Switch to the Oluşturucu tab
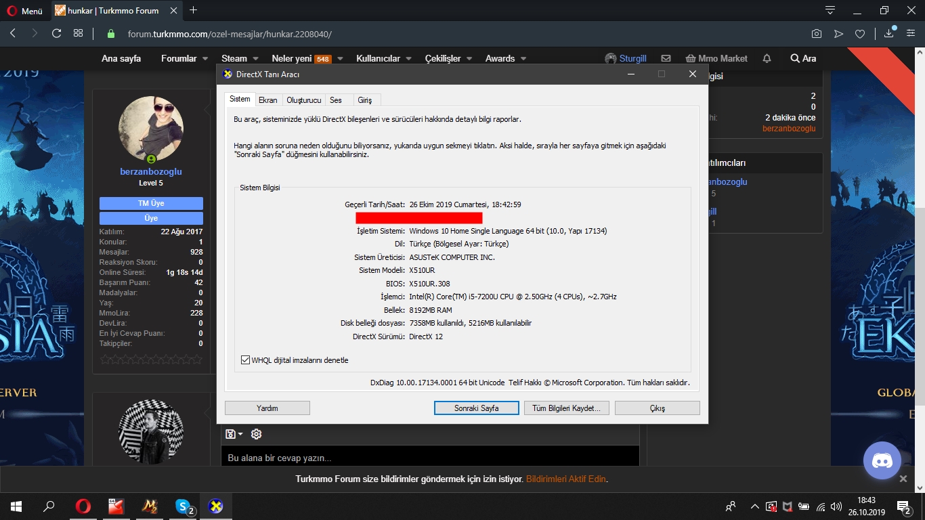Image resolution: width=925 pixels, height=520 pixels. pos(304,100)
